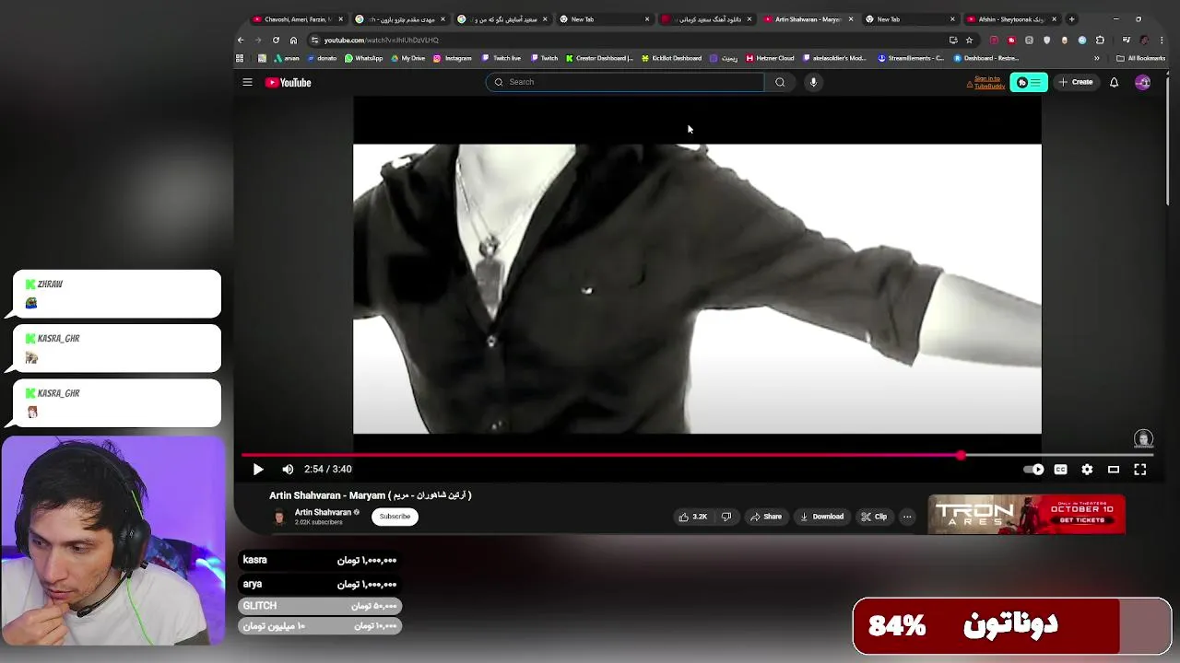Click the Create button in YouTube header
This screenshot has height=663, width=1180.
pyautogui.click(x=1076, y=82)
